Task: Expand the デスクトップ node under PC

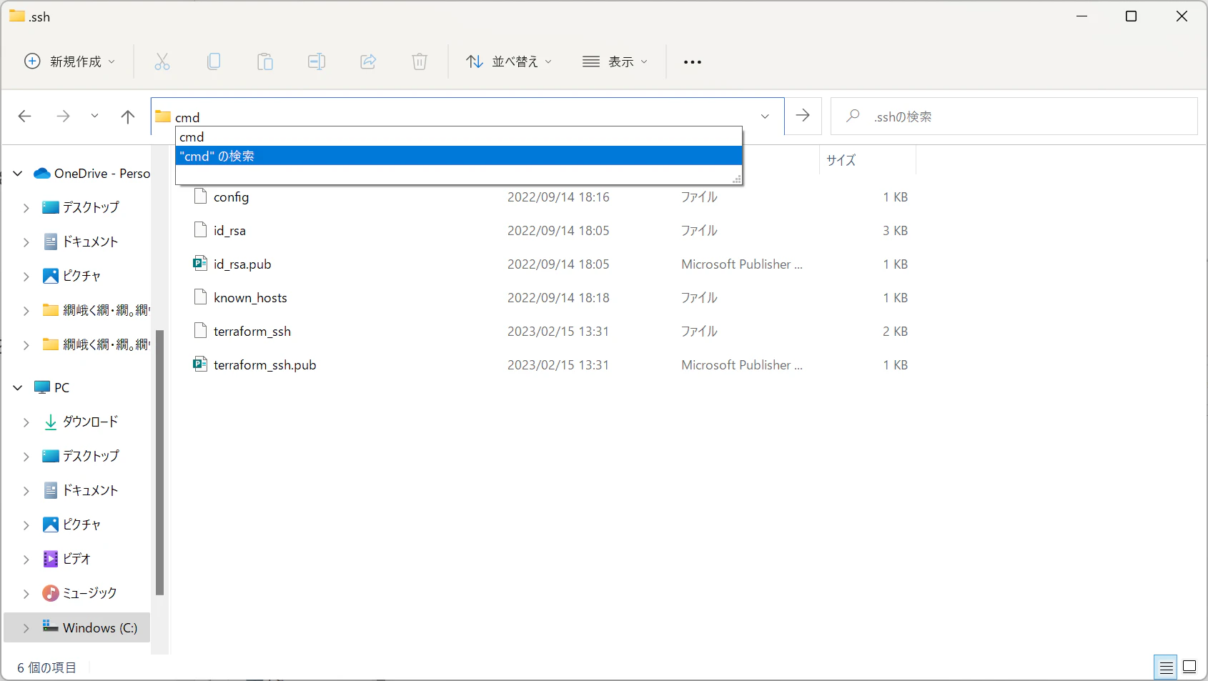Action: 26,457
